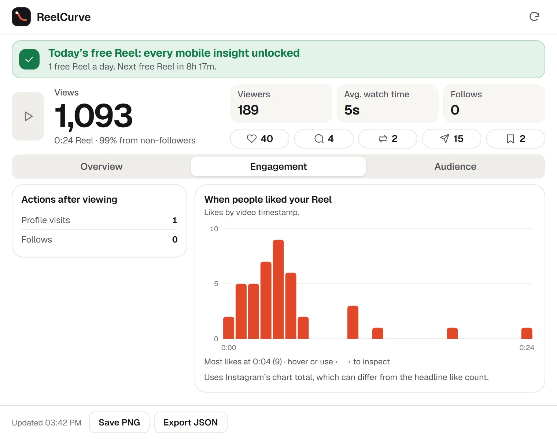This screenshot has width=557, height=439.
Task: Play the Reel thumbnail preview
Action: click(28, 116)
